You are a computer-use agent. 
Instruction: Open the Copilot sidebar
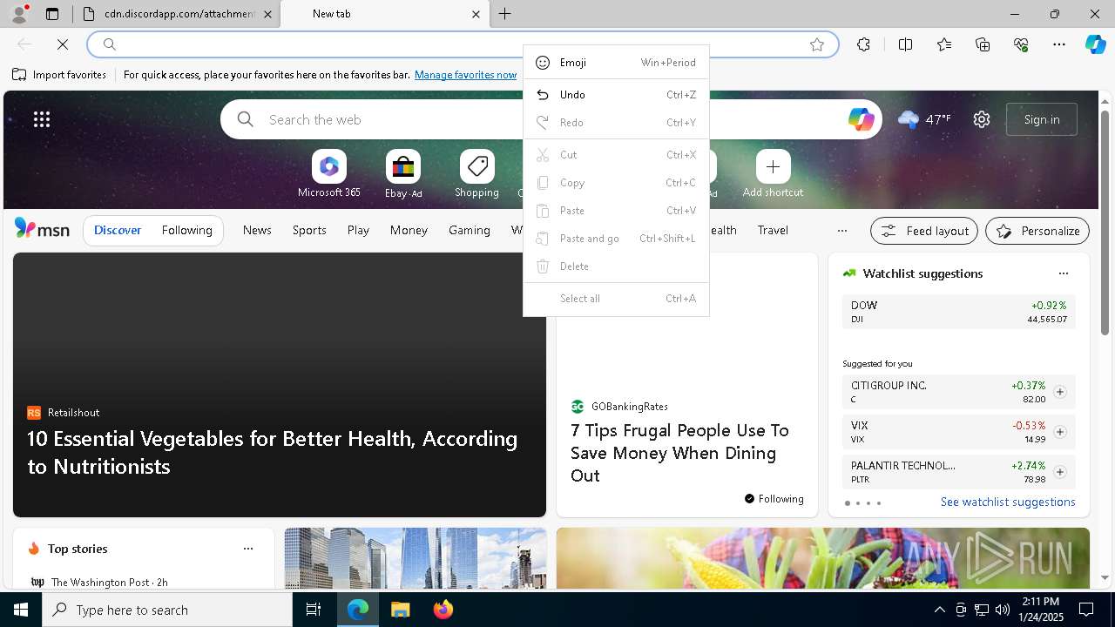[x=1095, y=44]
